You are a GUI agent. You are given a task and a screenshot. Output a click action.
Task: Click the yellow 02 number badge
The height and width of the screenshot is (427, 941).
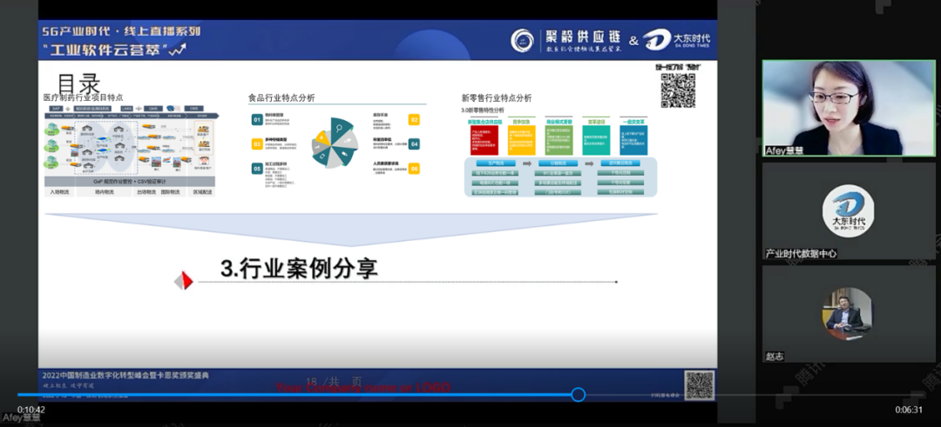[414, 120]
